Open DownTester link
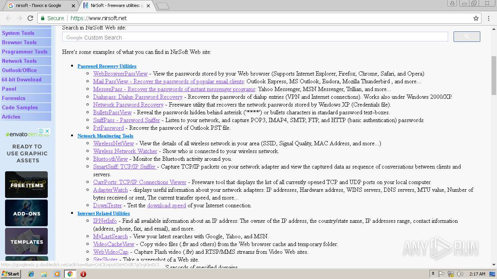This screenshot has width=497, height=279. (108, 205)
